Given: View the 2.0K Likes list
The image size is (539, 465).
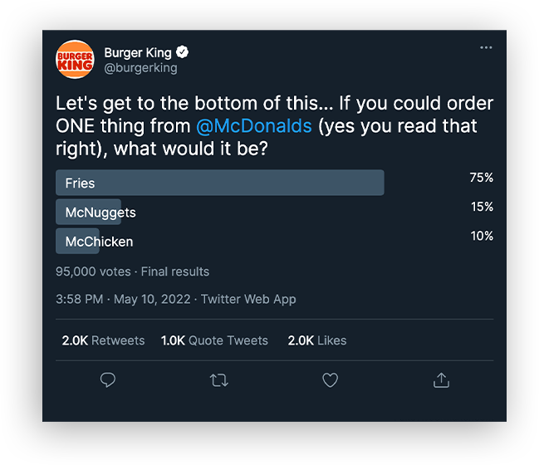Looking at the screenshot, I should [317, 340].
